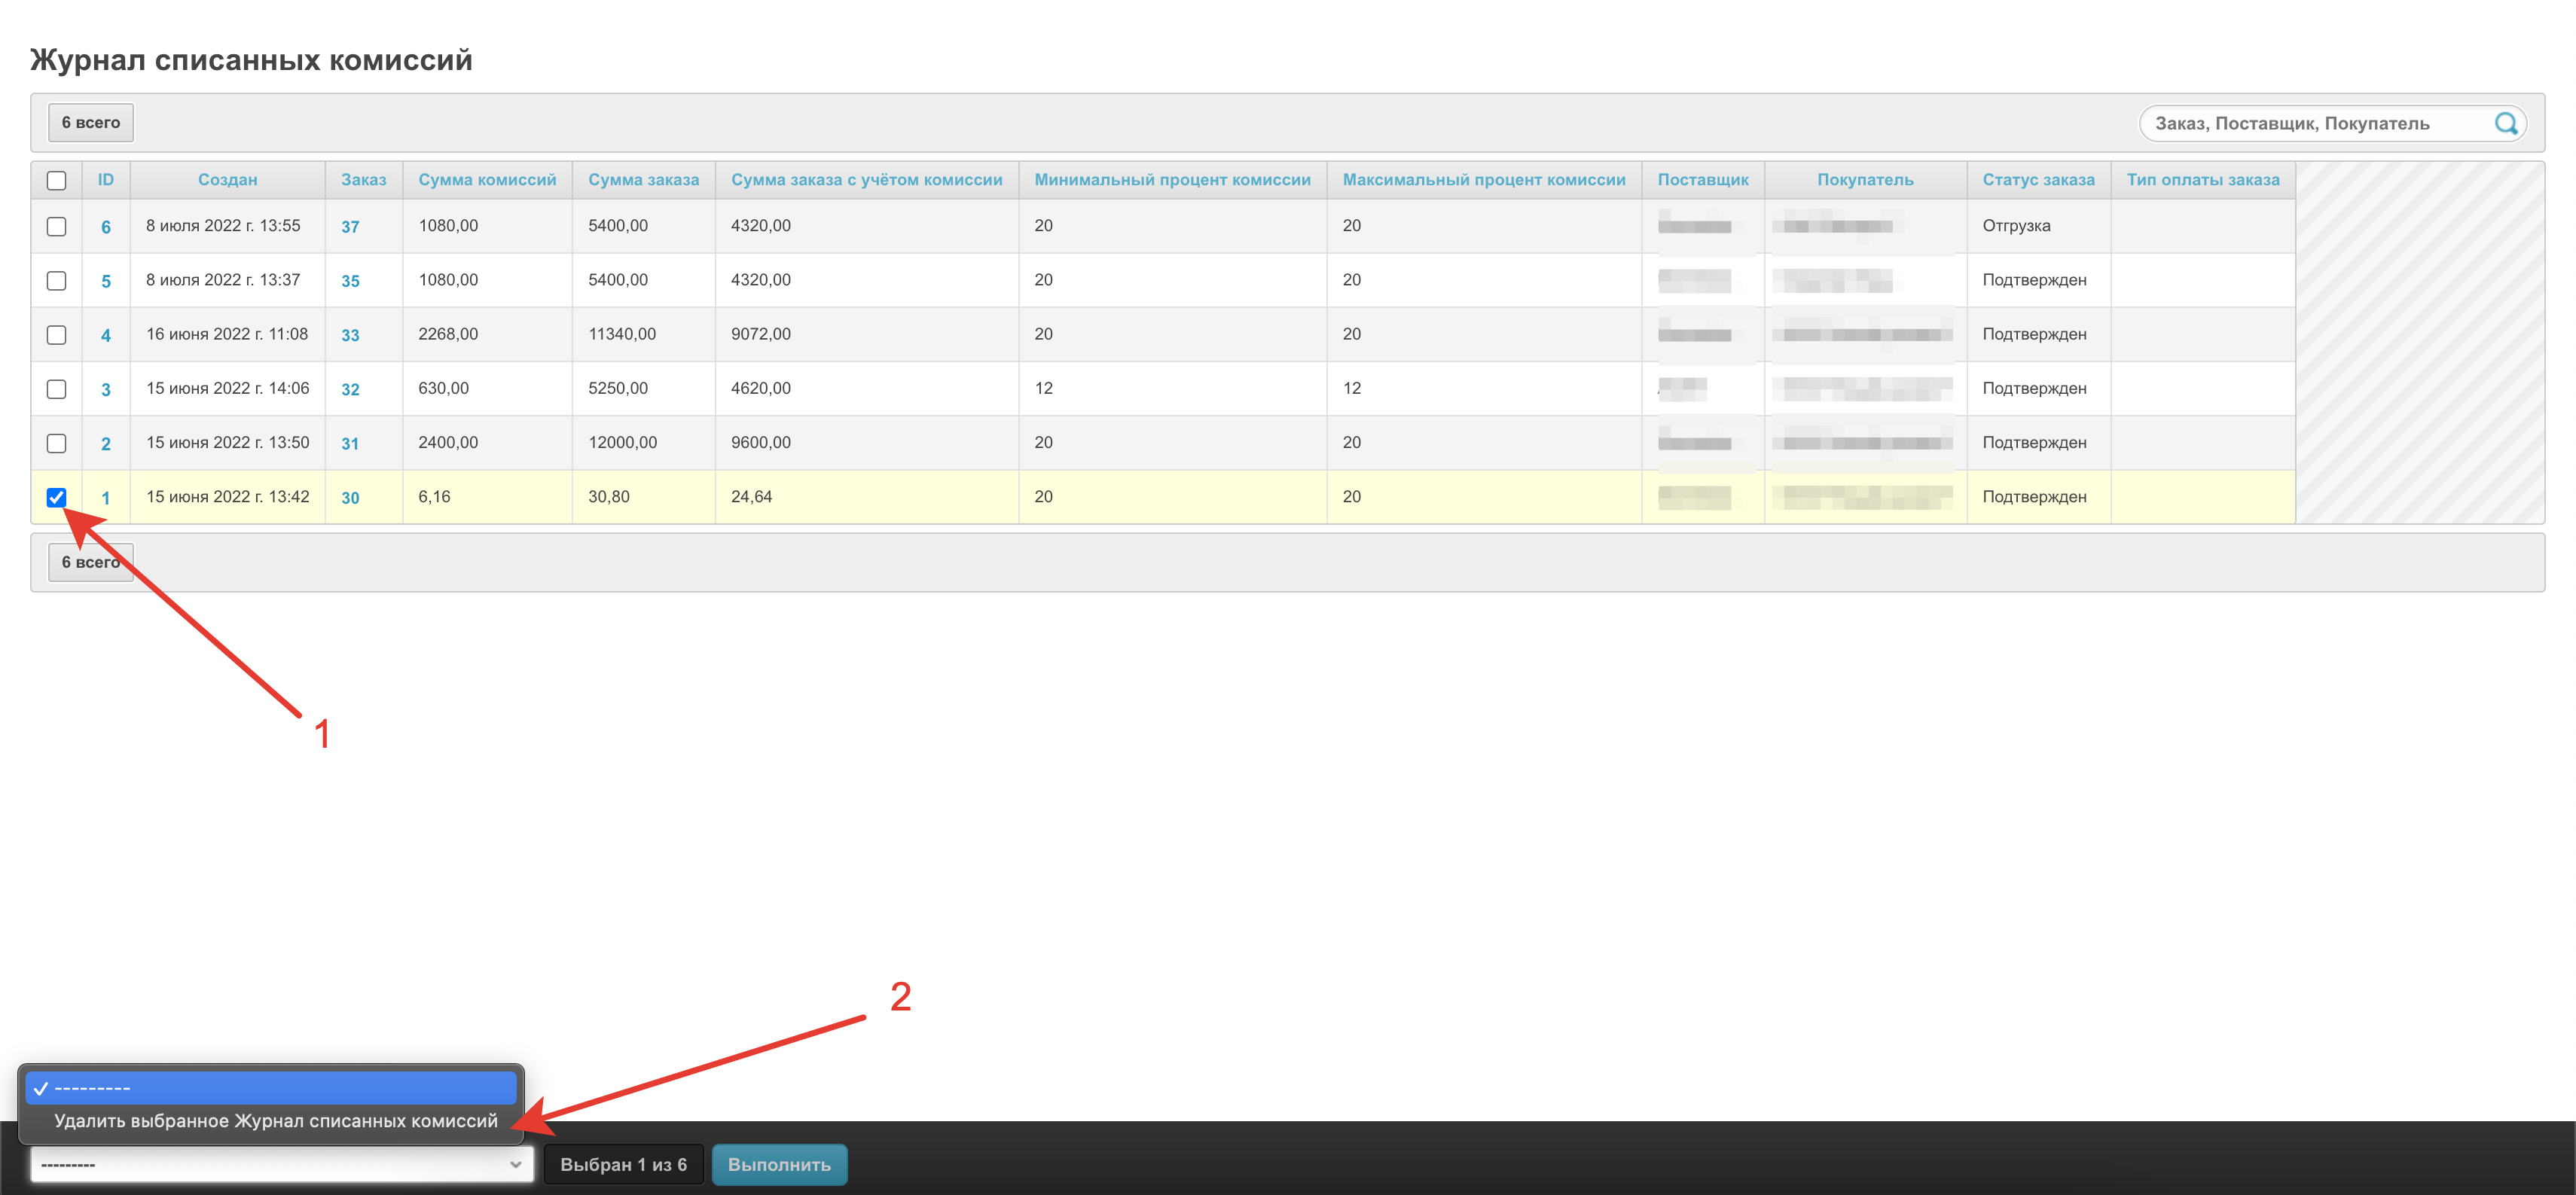Screen dimensions: 2576x1195
Task: Select the dashed empty option in menu
Action: click(270, 1087)
